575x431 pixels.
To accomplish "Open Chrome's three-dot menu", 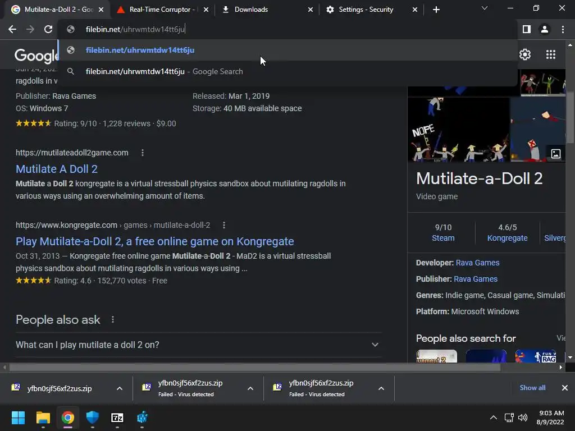I will pyautogui.click(x=563, y=29).
